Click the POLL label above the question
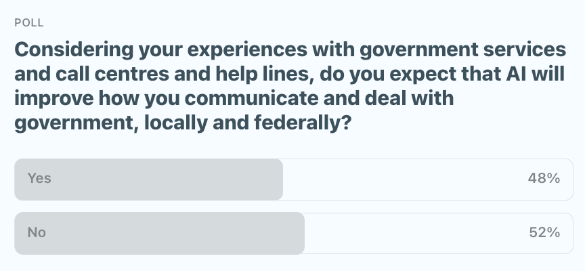 (28, 22)
